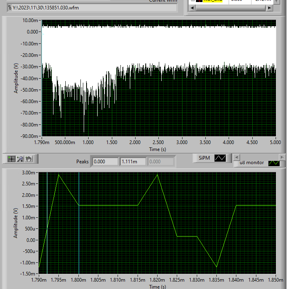Click the upper graph 5.000 time axis label
287x289 pixels.
276,142
